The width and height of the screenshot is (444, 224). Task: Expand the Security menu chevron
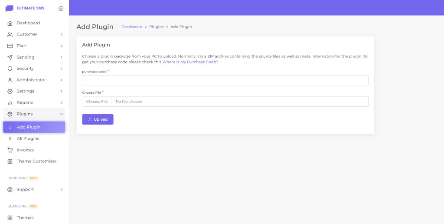coord(62,69)
